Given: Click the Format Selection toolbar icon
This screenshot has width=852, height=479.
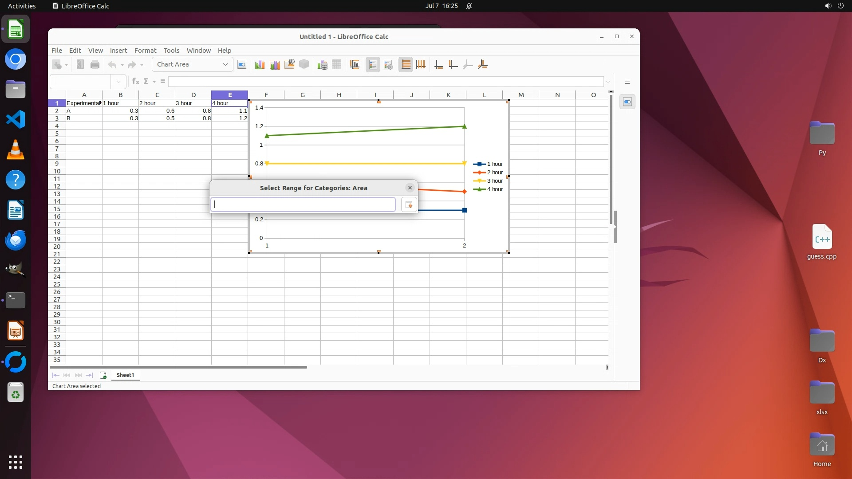Looking at the screenshot, I should point(242,65).
